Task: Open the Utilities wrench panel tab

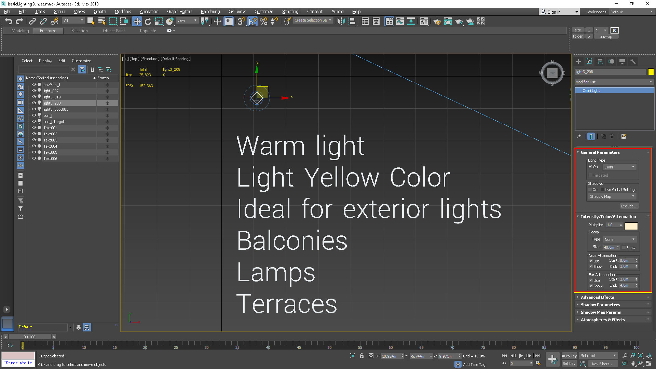Action: [x=633, y=61]
